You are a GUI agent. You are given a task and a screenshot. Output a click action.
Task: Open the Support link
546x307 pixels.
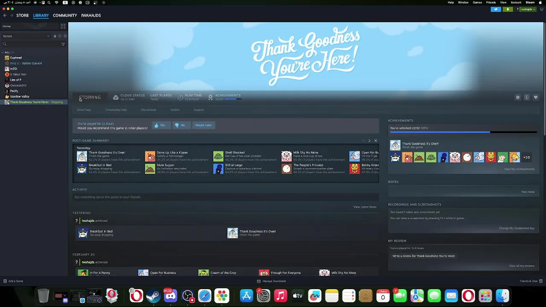pyautogui.click(x=199, y=110)
